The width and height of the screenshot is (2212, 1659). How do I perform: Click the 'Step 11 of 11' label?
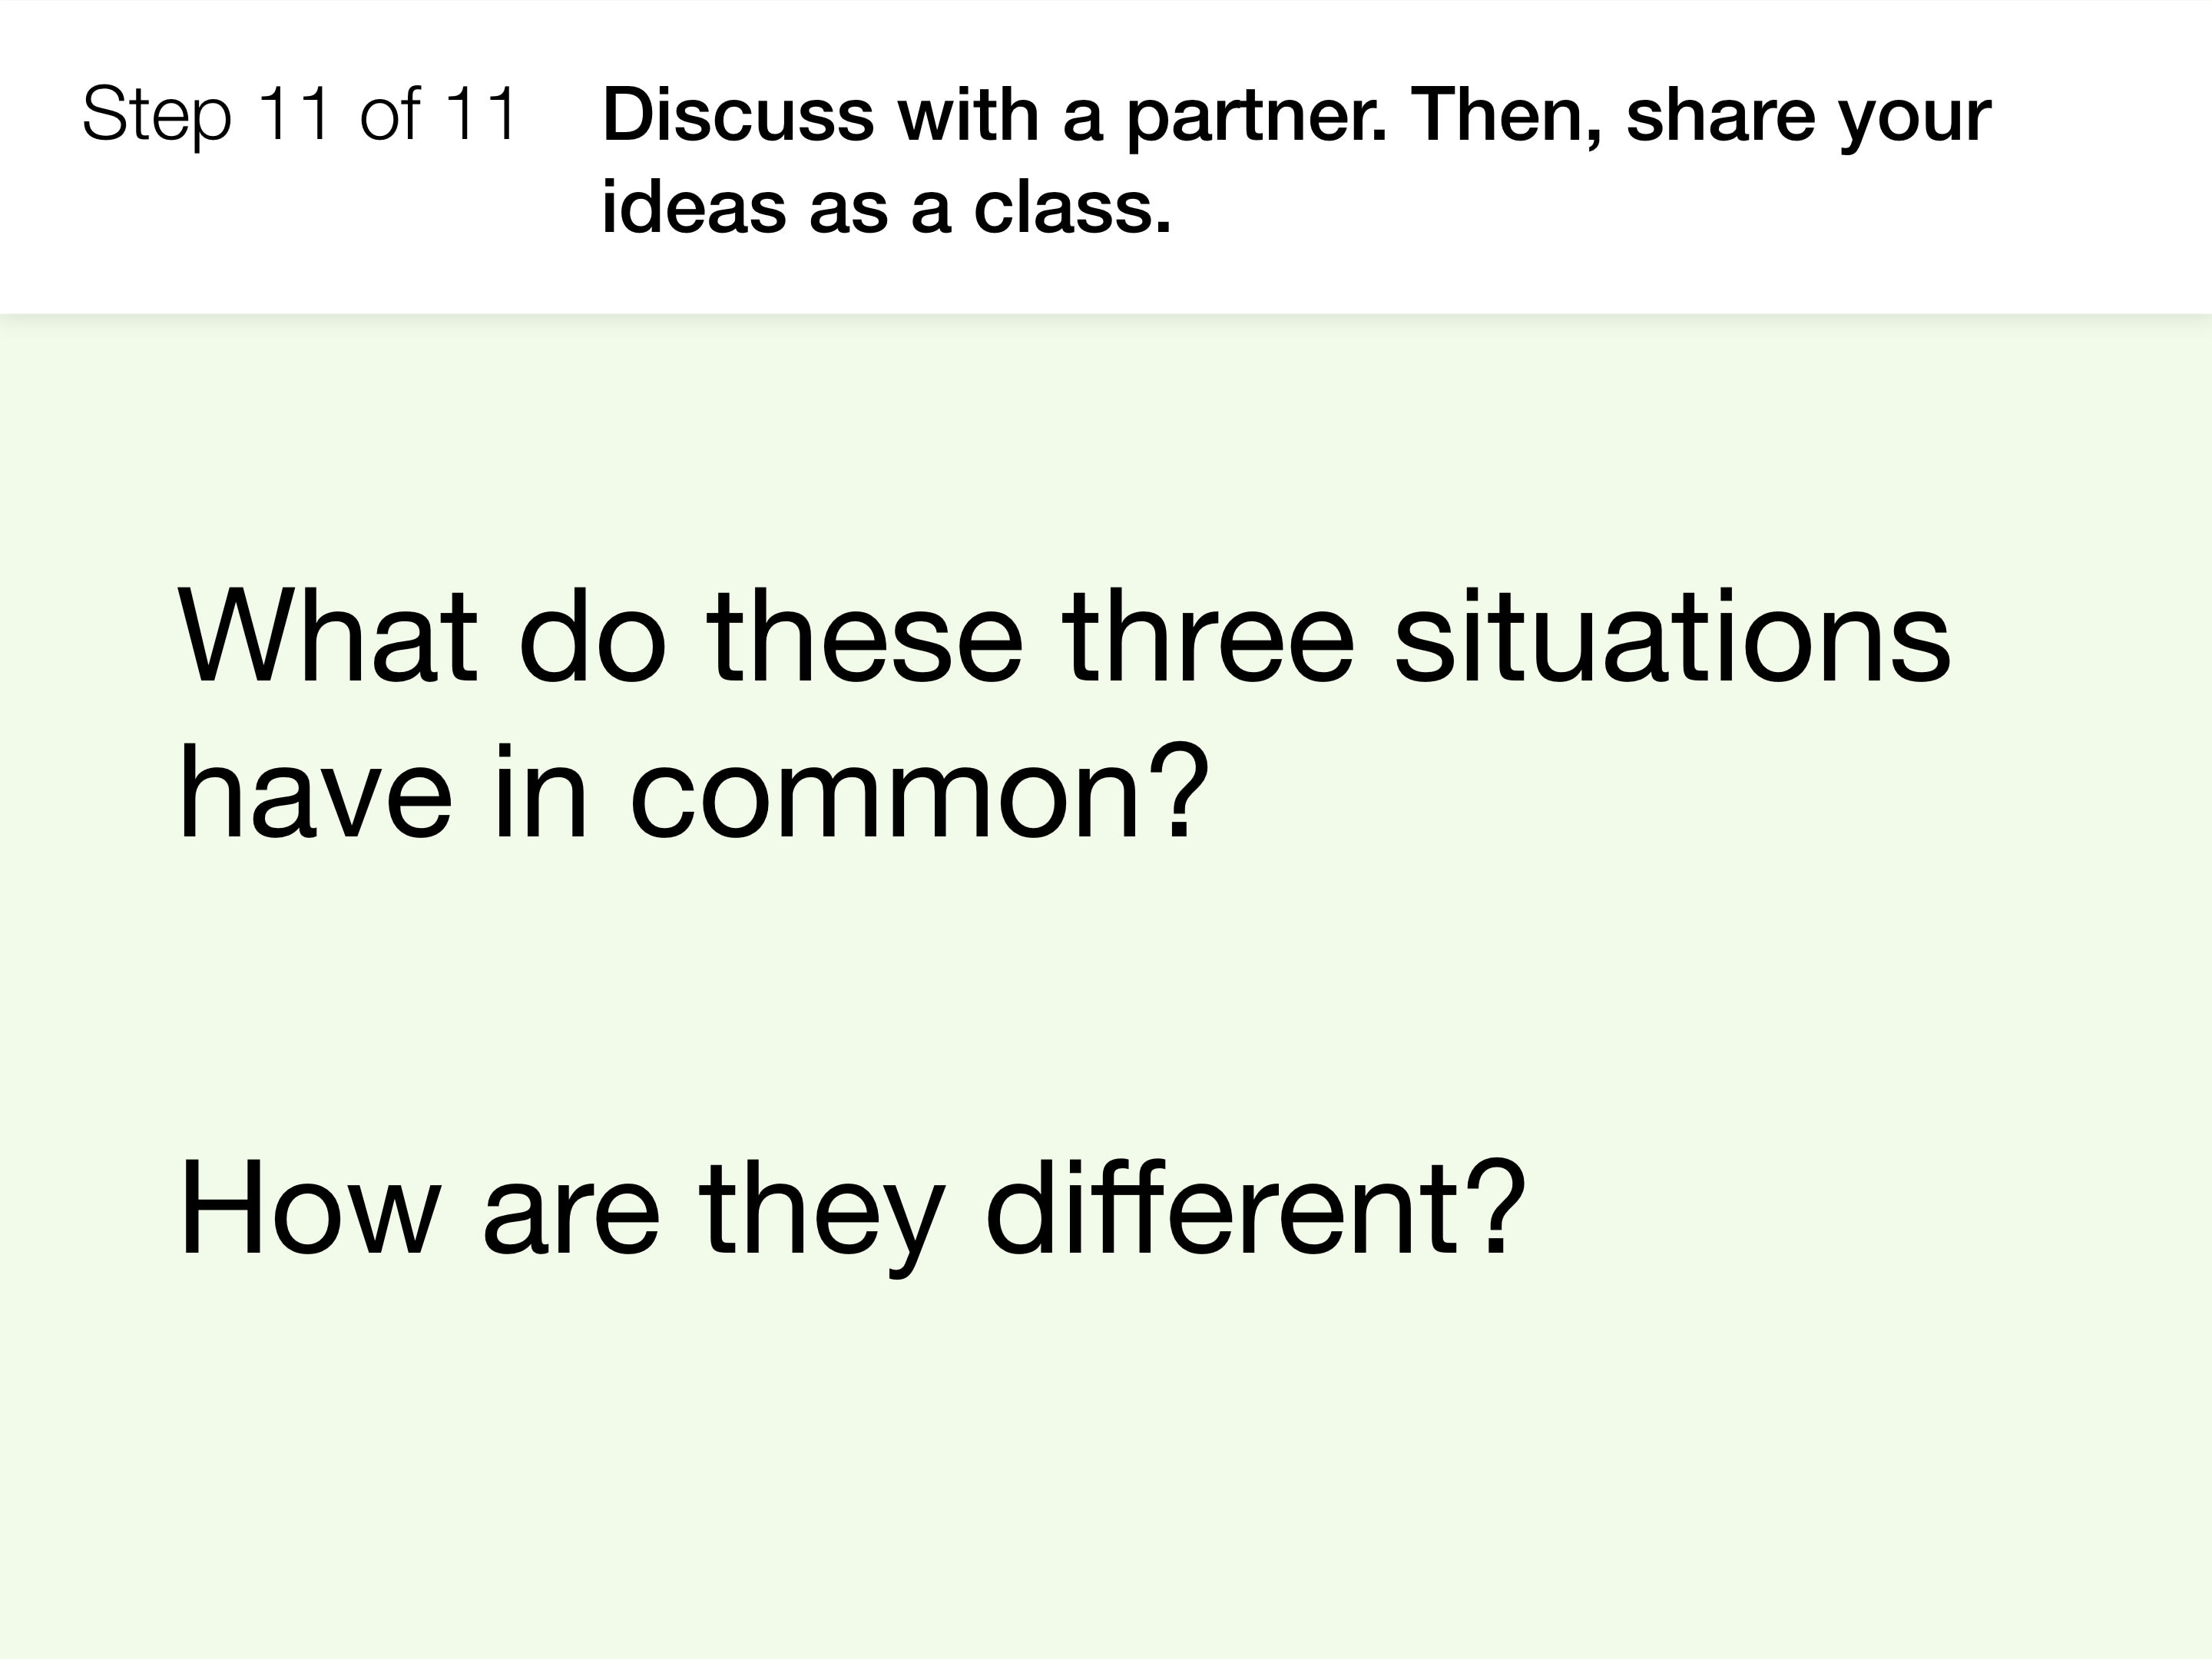pos(300,117)
